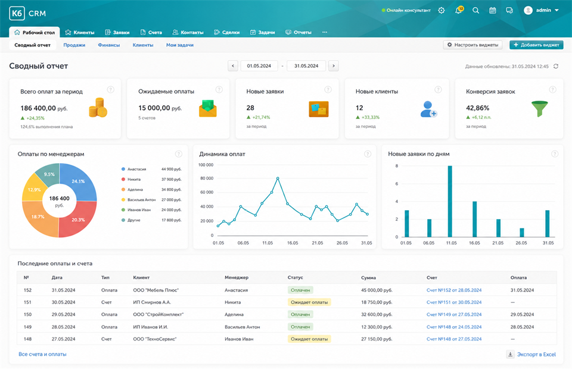The width and height of the screenshot is (572, 369).
Task: Click the K6 CRM logo
Action: 28,14
